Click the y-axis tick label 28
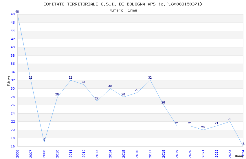The image size is (246, 159). click(13, 97)
